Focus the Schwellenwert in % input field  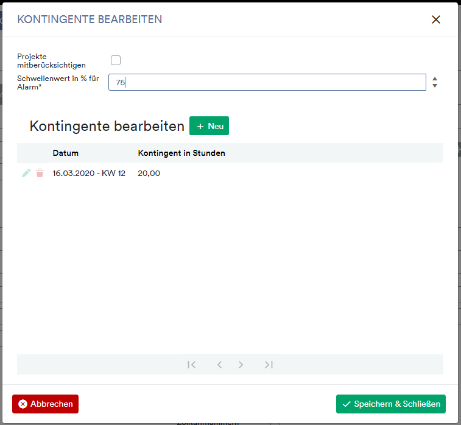[x=267, y=82]
